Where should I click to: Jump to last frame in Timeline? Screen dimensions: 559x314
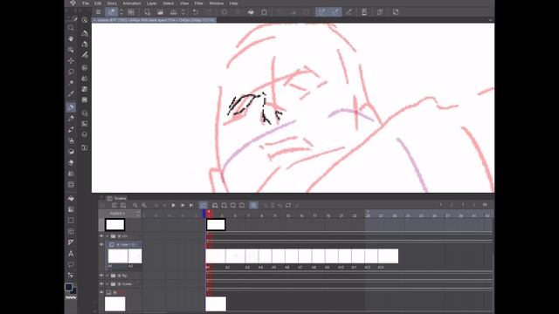coord(191,206)
